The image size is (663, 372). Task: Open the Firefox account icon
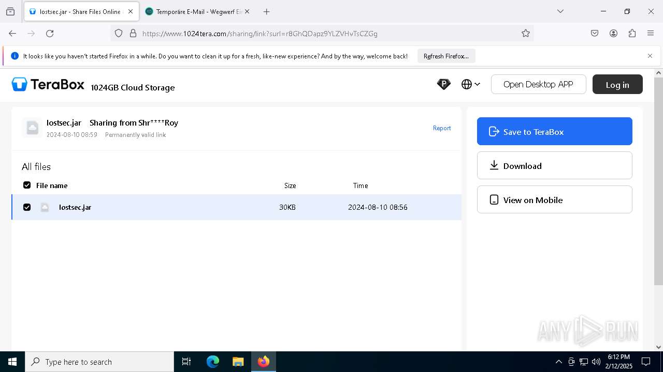[x=613, y=33]
